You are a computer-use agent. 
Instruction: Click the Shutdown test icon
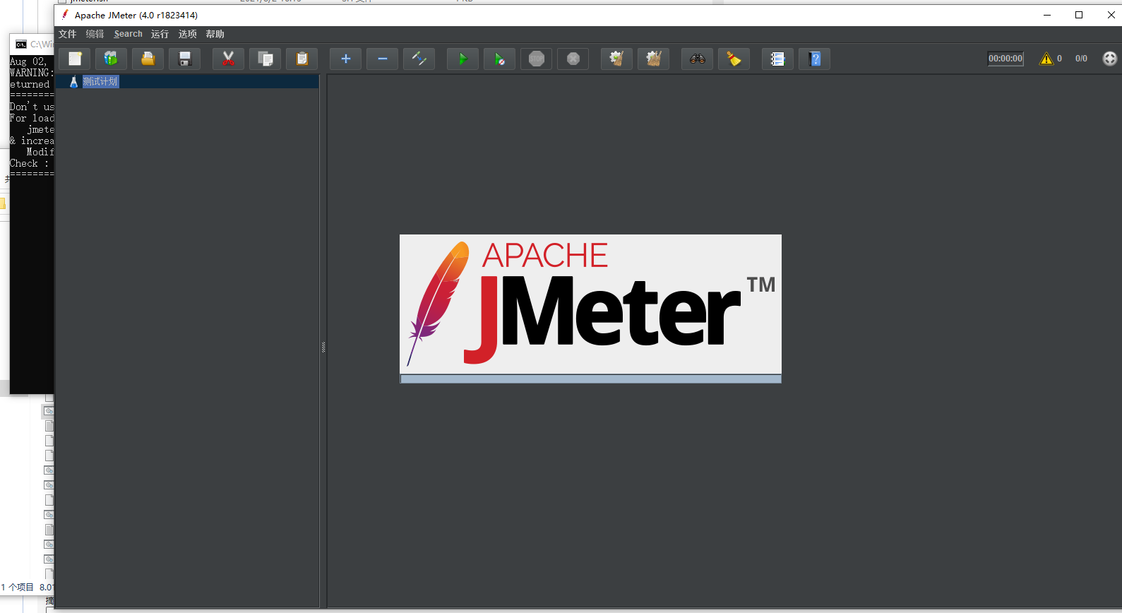point(573,59)
